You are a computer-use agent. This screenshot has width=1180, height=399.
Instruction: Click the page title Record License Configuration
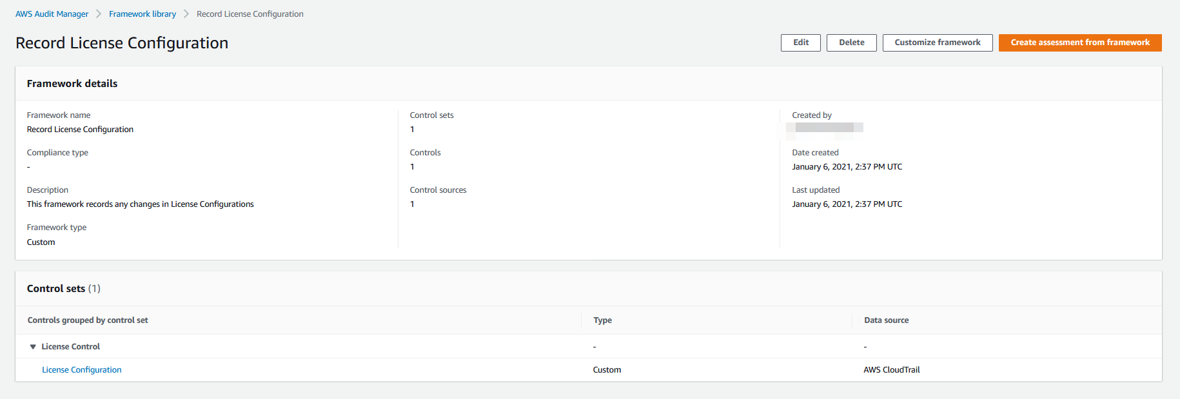click(x=122, y=43)
